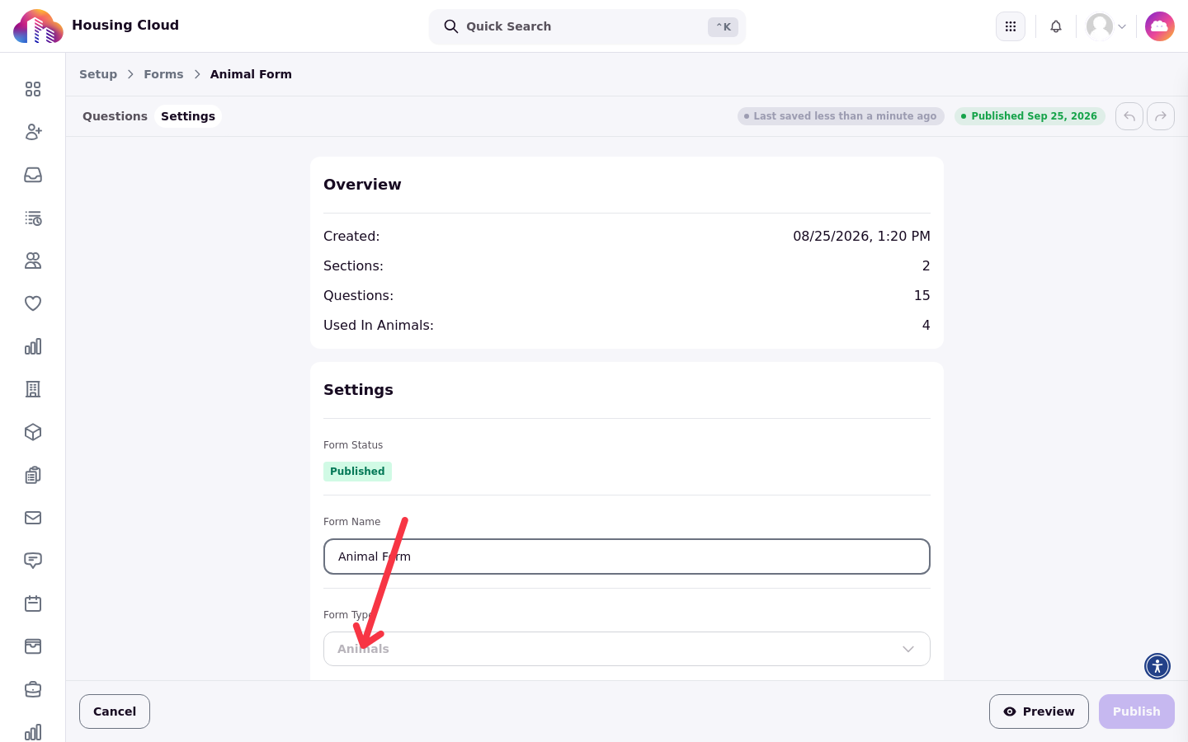Open the building sidebar icon
This screenshot has height=742, width=1188.
pos(33,389)
